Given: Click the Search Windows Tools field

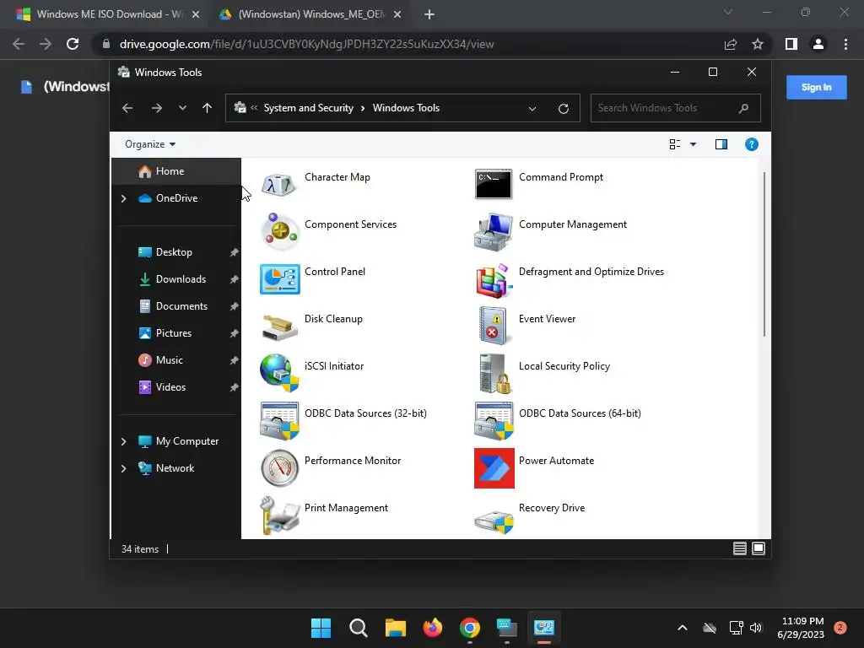Looking at the screenshot, I should tap(676, 108).
